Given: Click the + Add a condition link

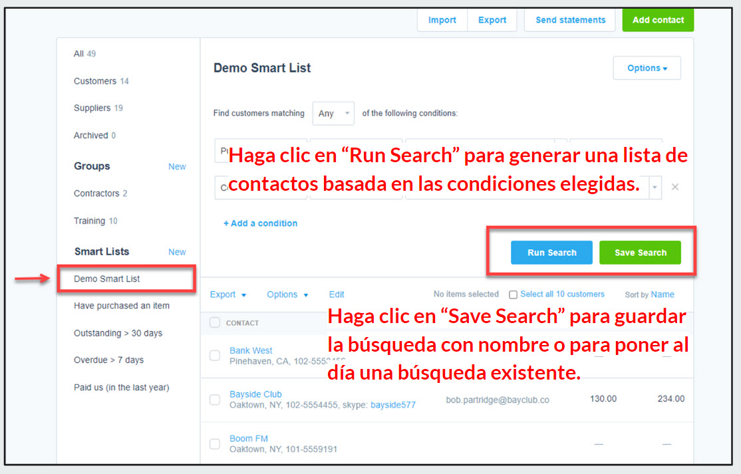Looking at the screenshot, I should (x=260, y=223).
